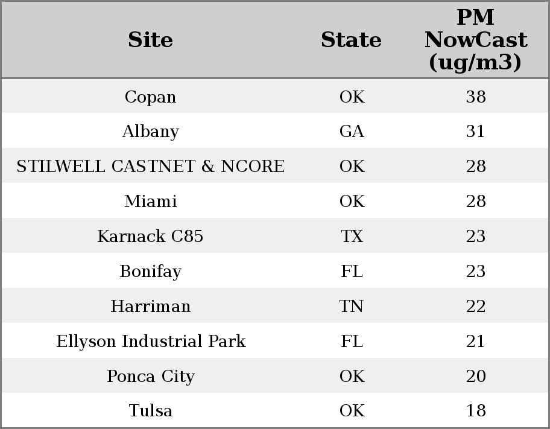Click the Site column header
This screenshot has width=550, height=429.
(x=150, y=40)
